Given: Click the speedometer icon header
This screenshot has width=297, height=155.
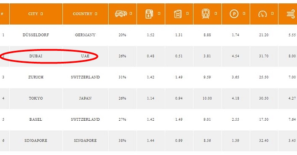Looking at the screenshot, I should coord(263,14).
